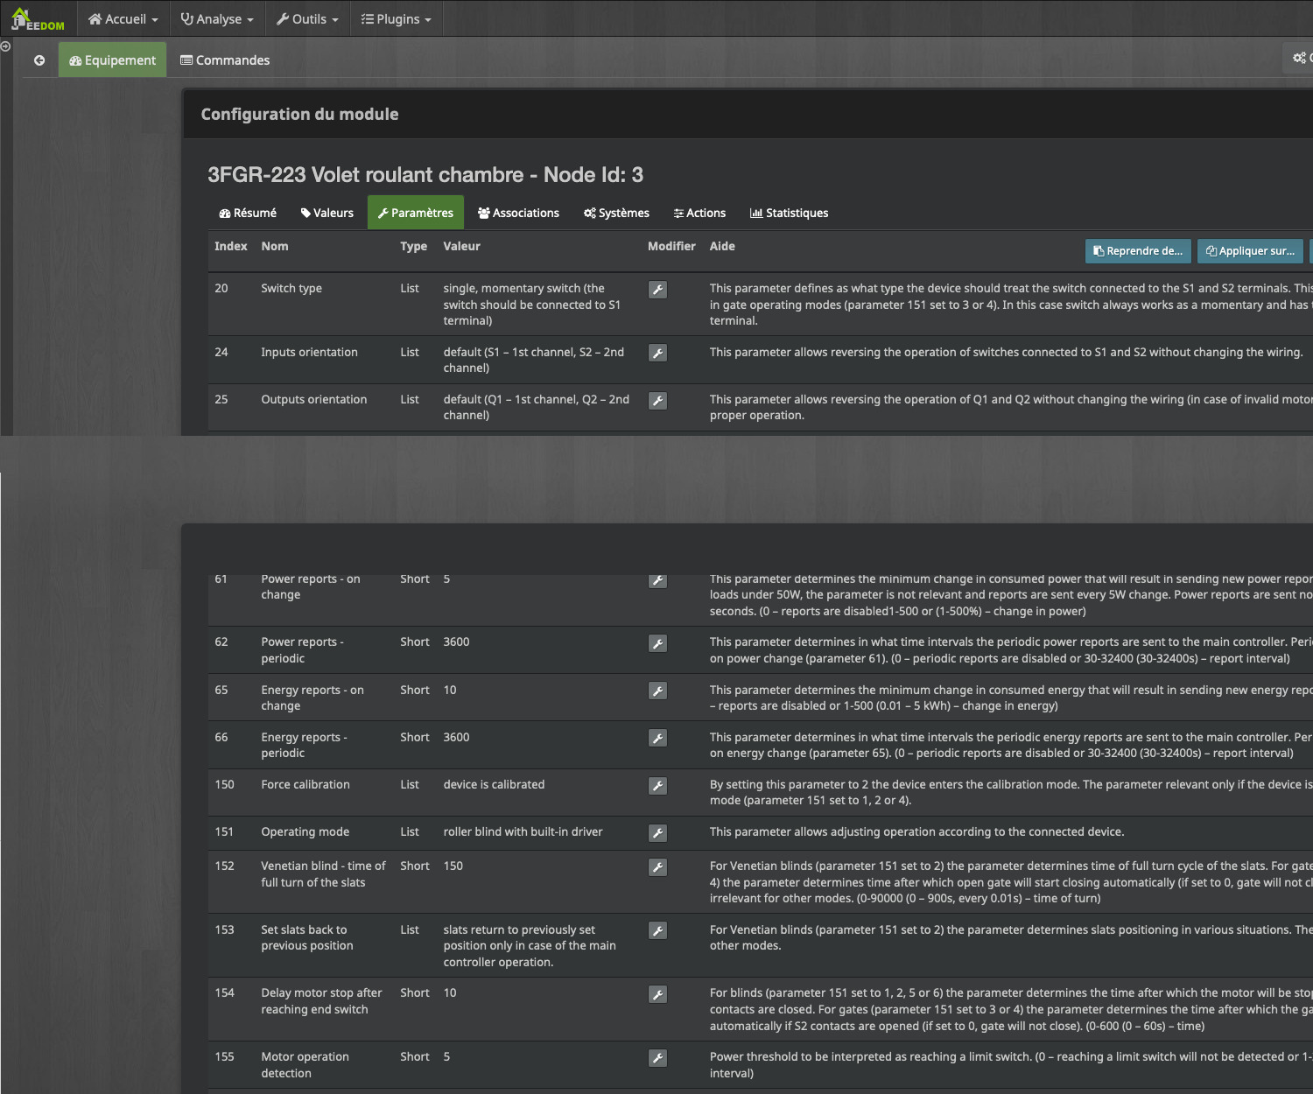Click the value 150 for Venetian blind
1313x1094 pixels.
pyautogui.click(x=453, y=866)
